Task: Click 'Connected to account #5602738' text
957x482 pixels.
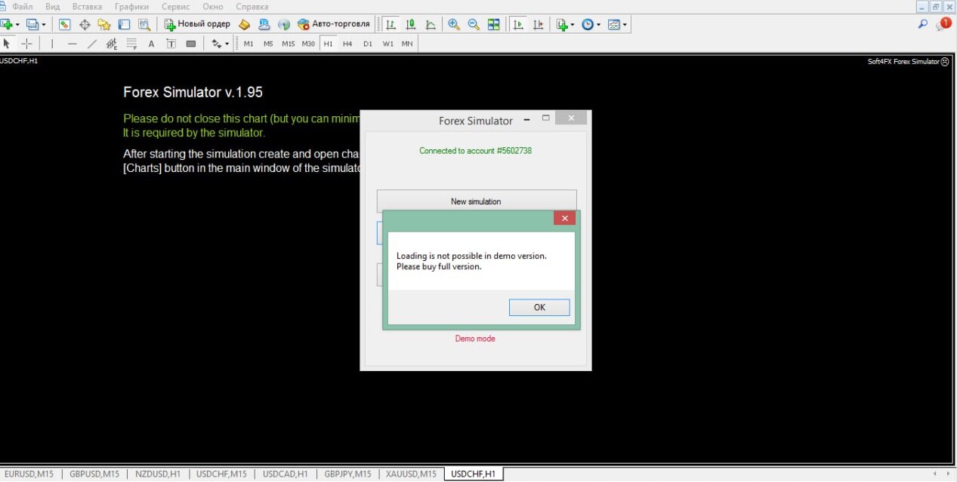Action: tap(476, 151)
